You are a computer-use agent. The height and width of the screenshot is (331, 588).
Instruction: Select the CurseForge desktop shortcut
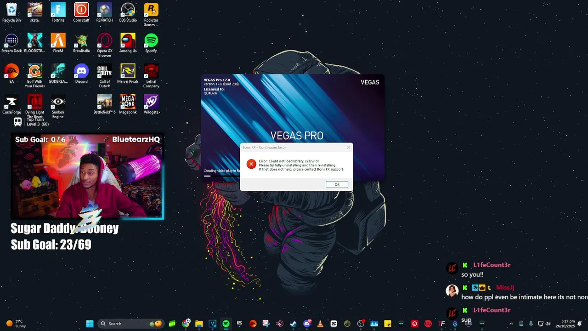click(11, 104)
